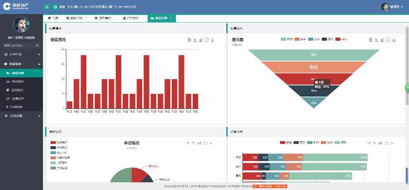Image resolution: width=409 pixels, height=190 pixels.
Task: Close the tab with the gear icon
Action: (115, 18)
